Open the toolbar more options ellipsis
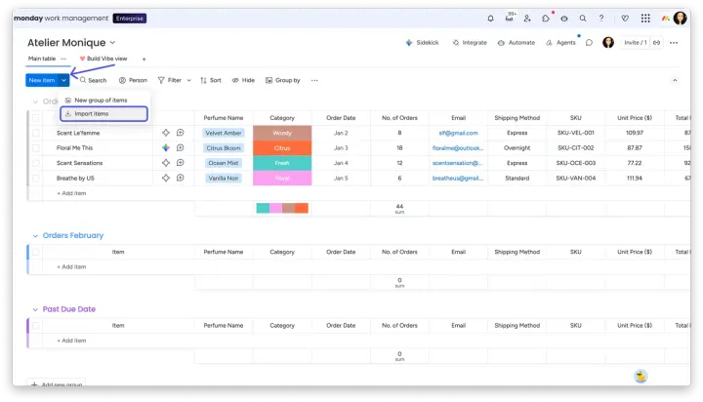The image size is (703, 402). point(314,80)
